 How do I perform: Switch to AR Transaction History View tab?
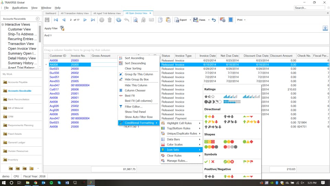[x=75, y=13]
